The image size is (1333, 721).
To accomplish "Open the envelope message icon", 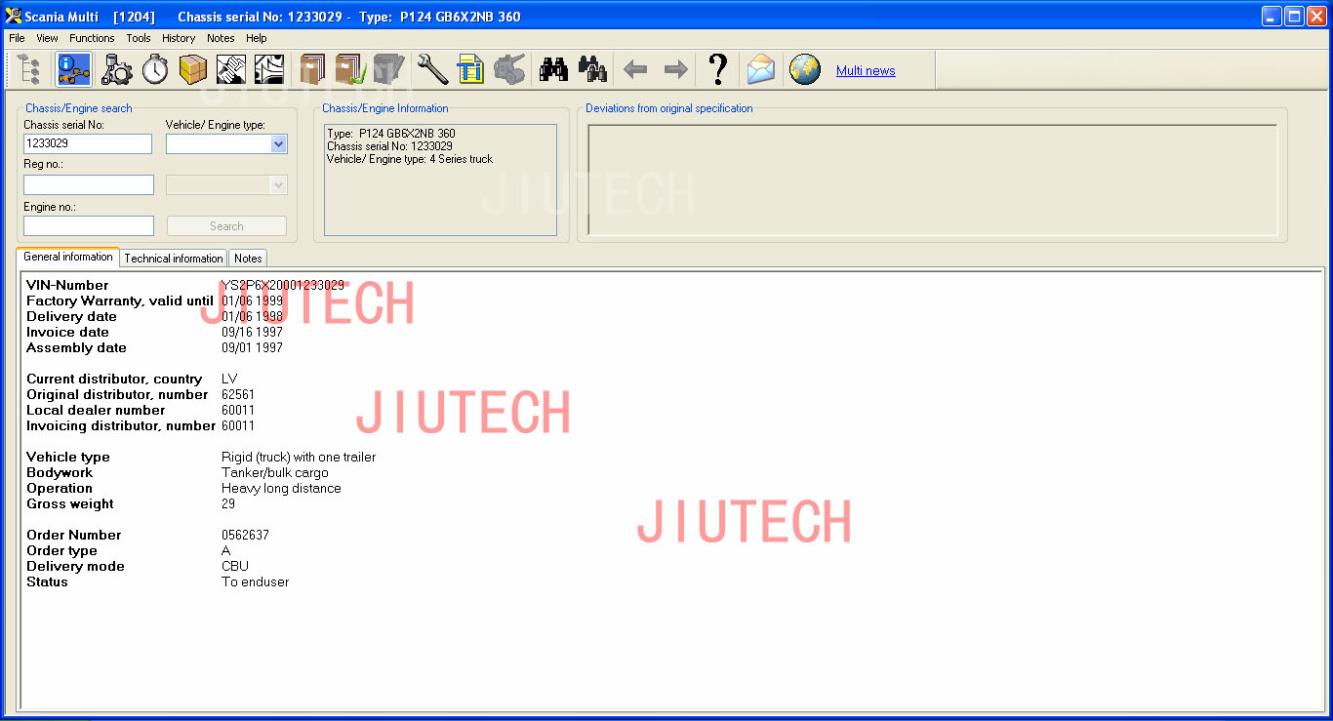I will coord(760,69).
